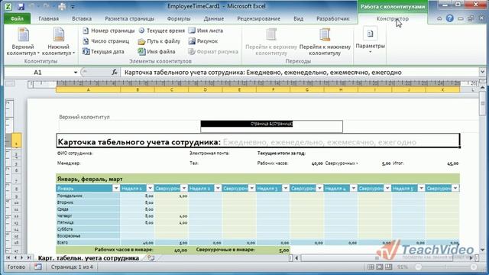The width and height of the screenshot is (489, 275).
Task: Click the macro record icon in status bar
Action: click(x=38, y=267)
